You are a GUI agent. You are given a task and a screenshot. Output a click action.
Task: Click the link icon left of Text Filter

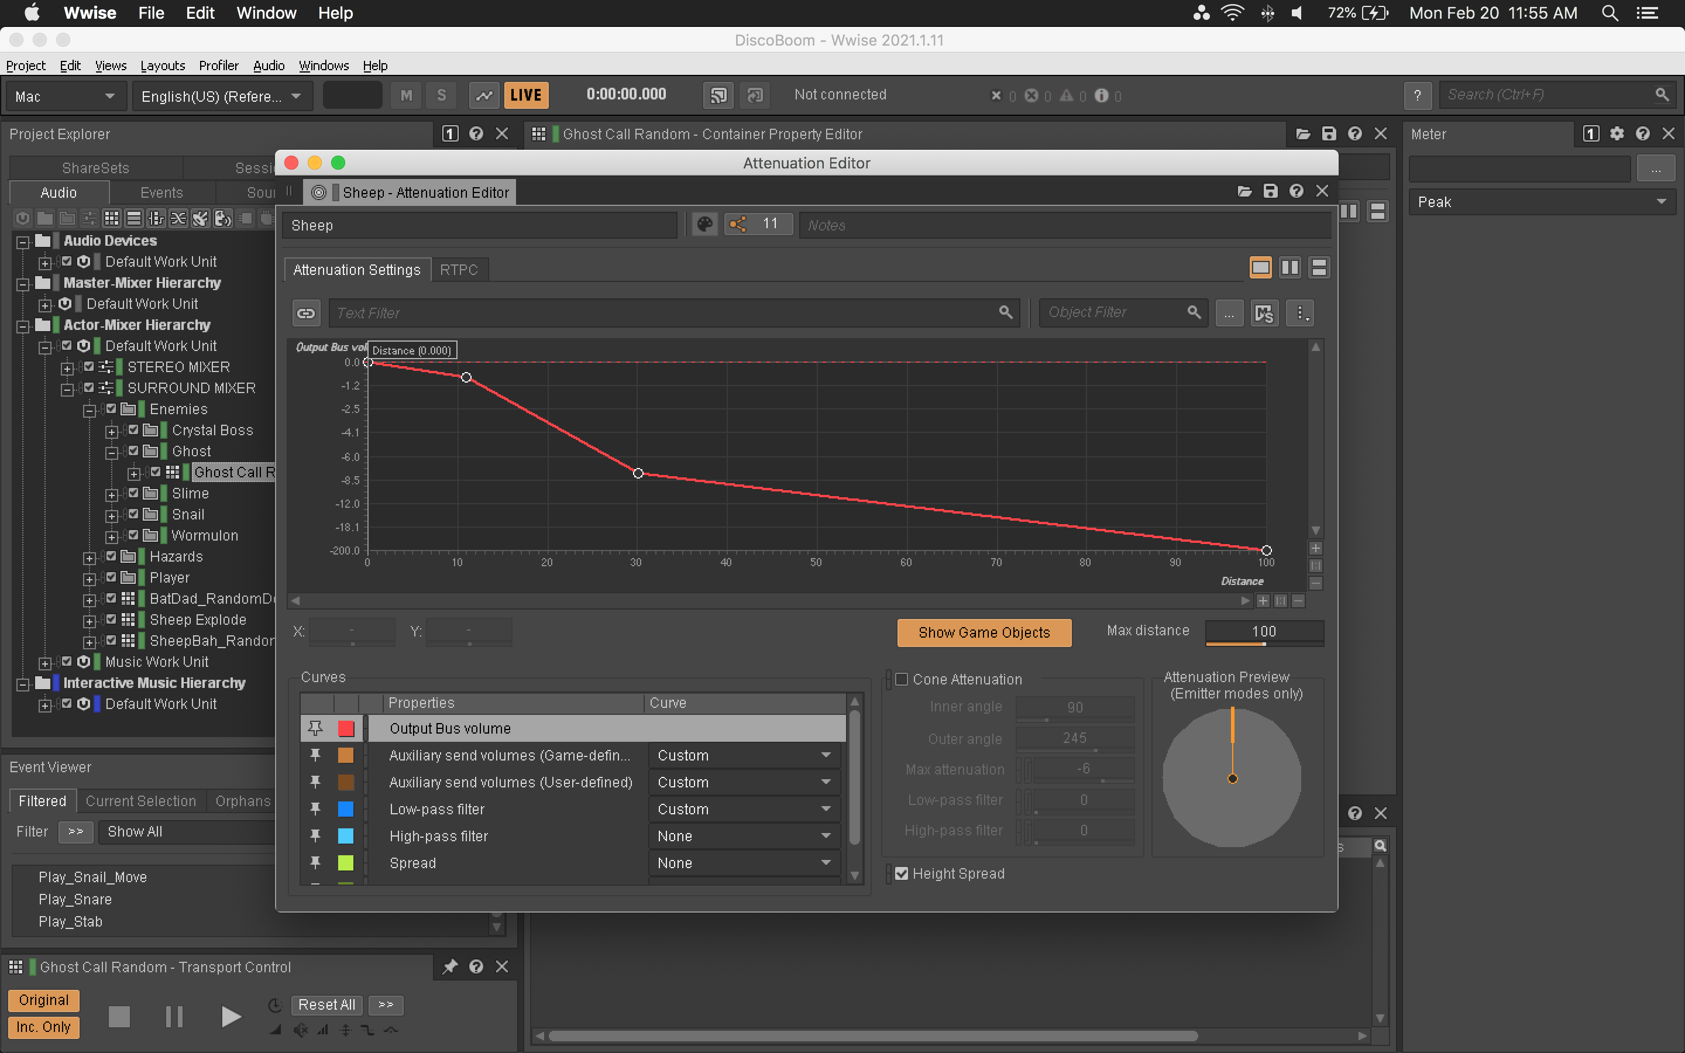pos(307,314)
